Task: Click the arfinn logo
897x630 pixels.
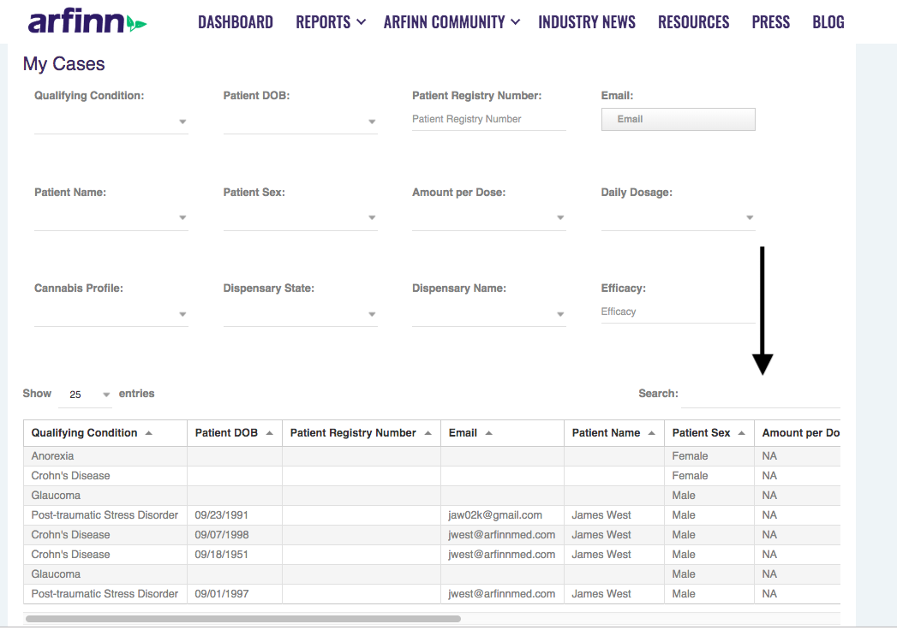Action: click(87, 22)
